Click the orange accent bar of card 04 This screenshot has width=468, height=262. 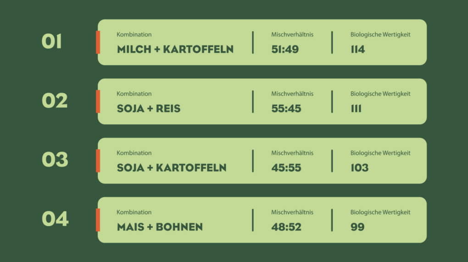click(x=98, y=220)
